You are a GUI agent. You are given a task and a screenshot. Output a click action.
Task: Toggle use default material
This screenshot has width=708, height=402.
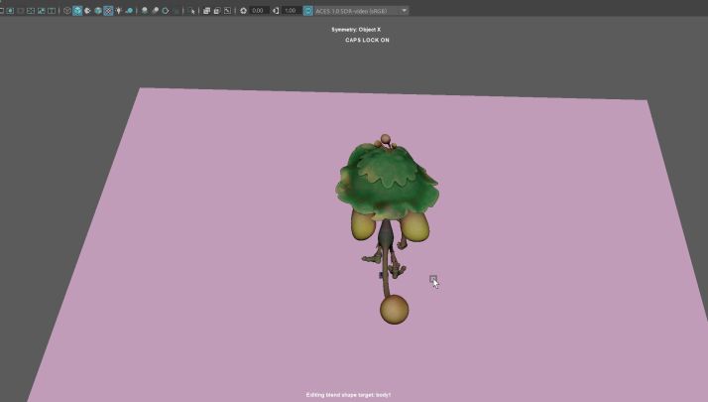coord(87,10)
